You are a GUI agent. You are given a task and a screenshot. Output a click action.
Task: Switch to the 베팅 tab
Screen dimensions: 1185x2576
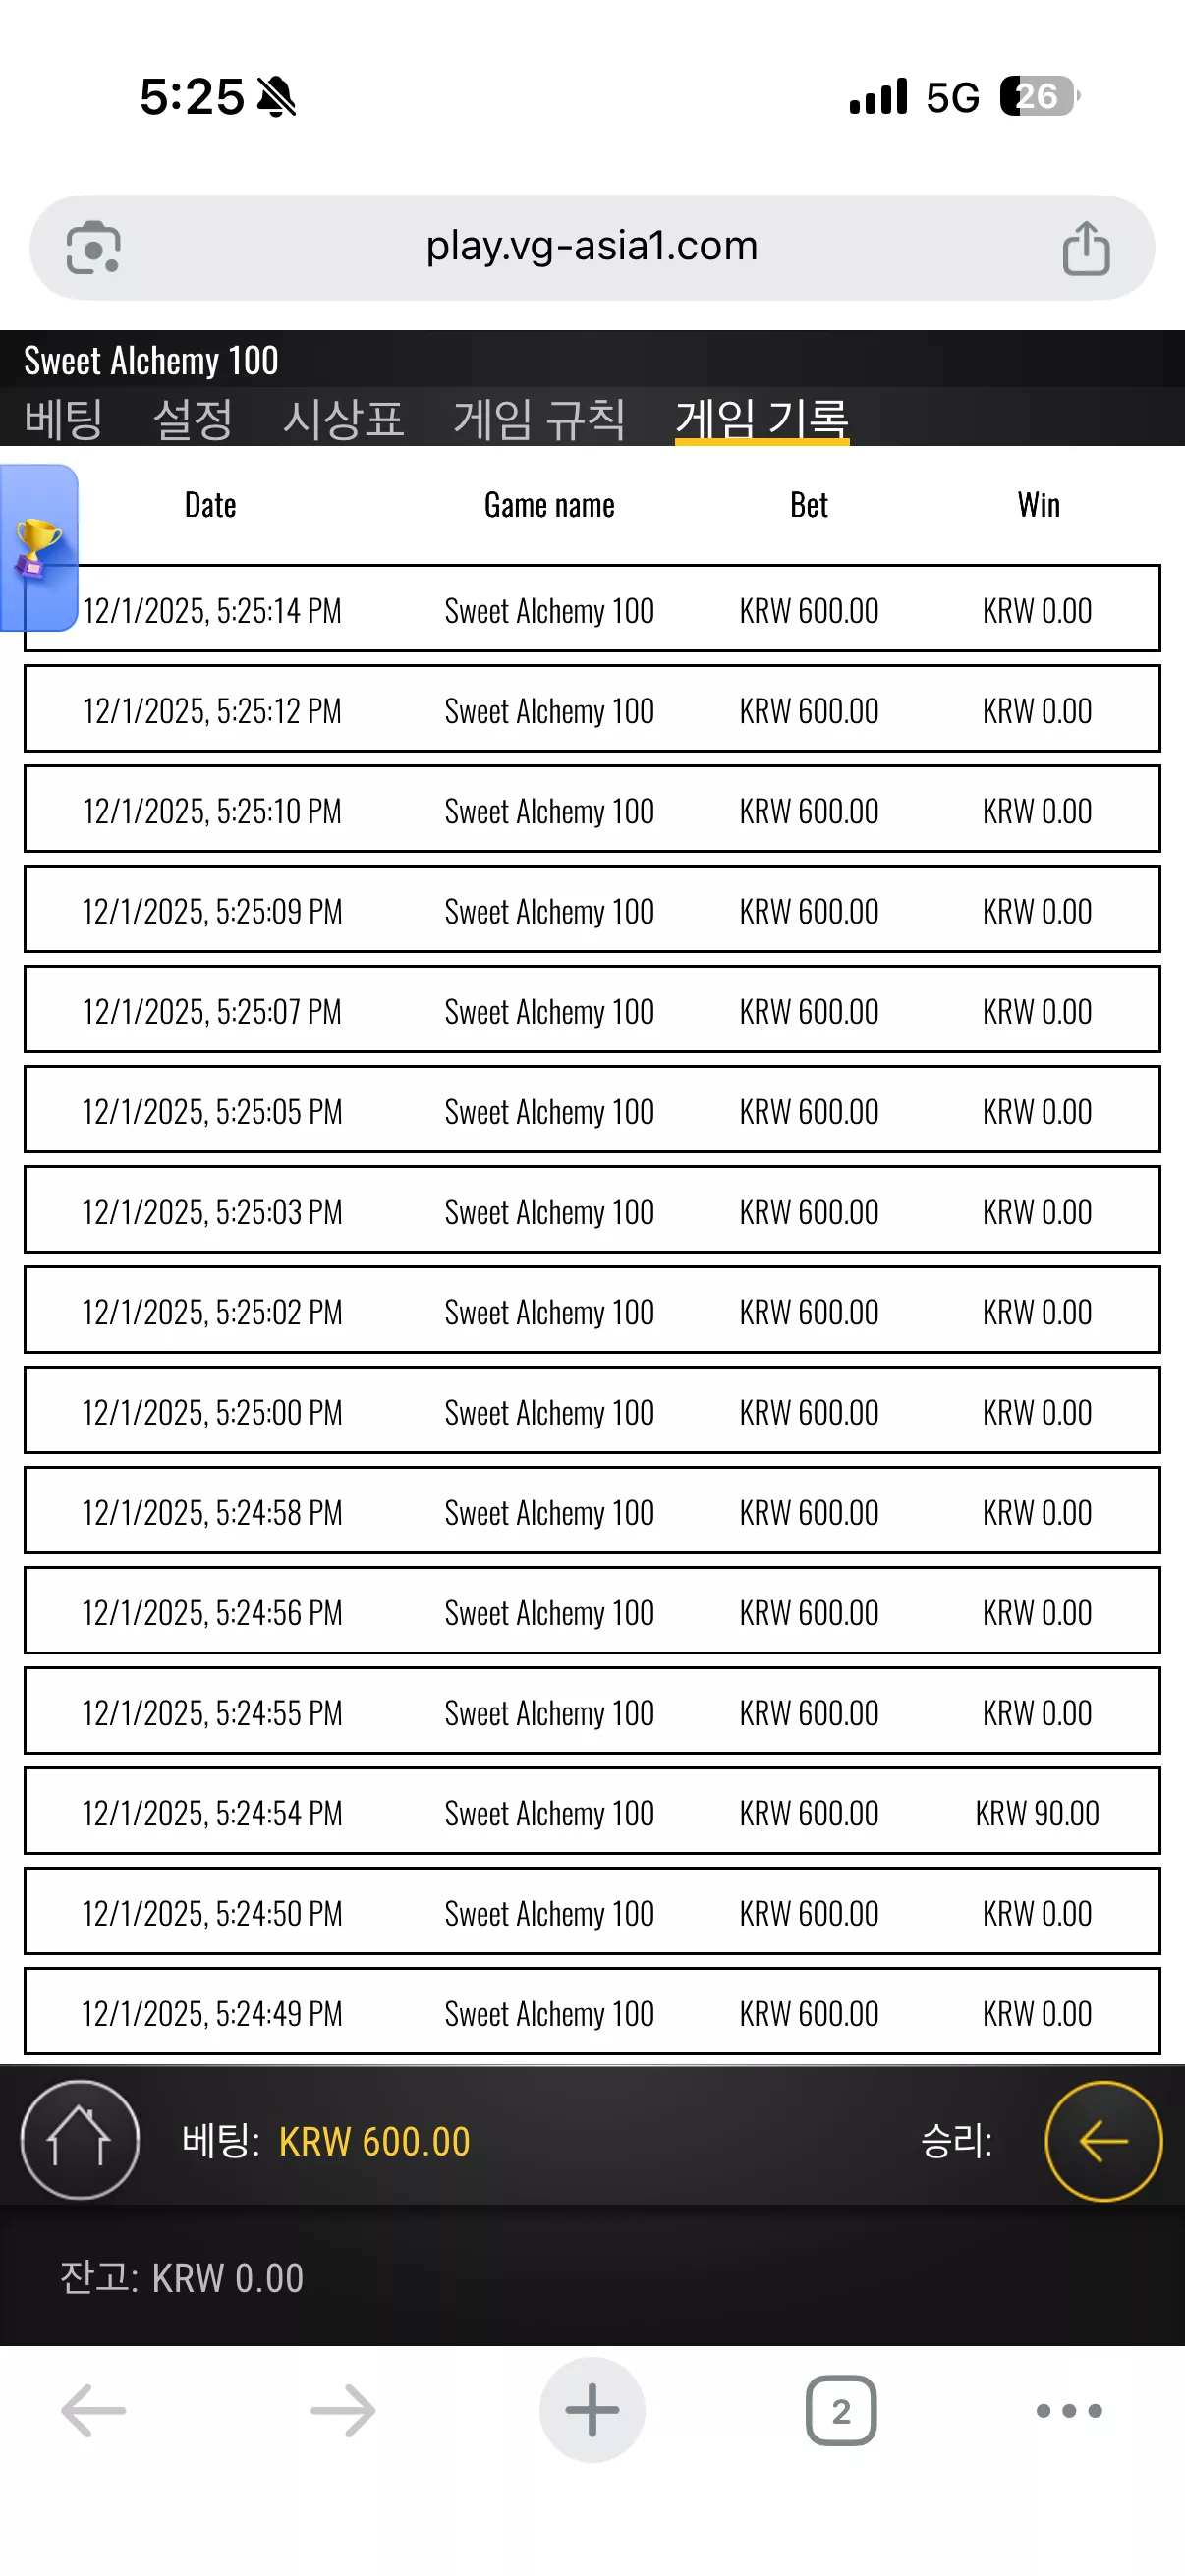coord(64,418)
